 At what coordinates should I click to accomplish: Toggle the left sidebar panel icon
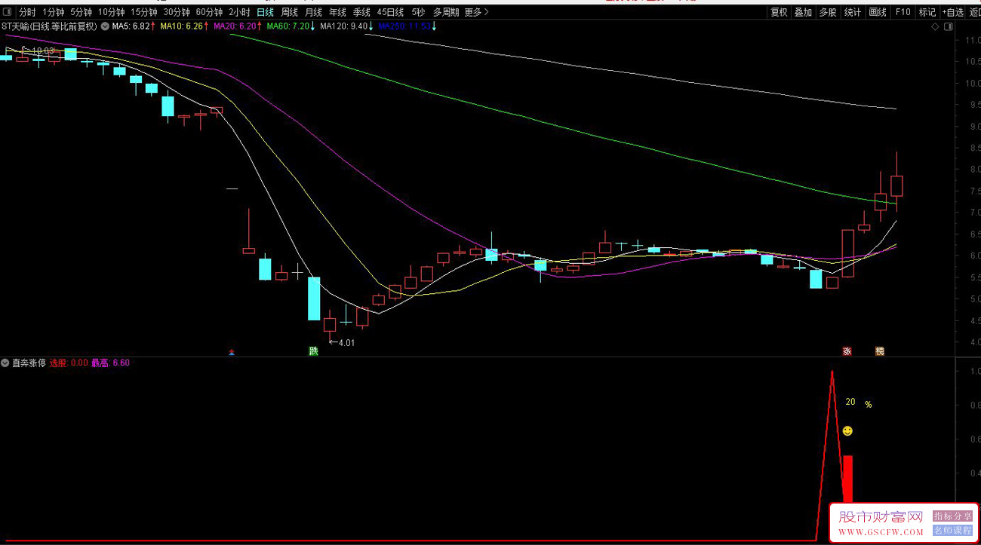click(x=7, y=12)
